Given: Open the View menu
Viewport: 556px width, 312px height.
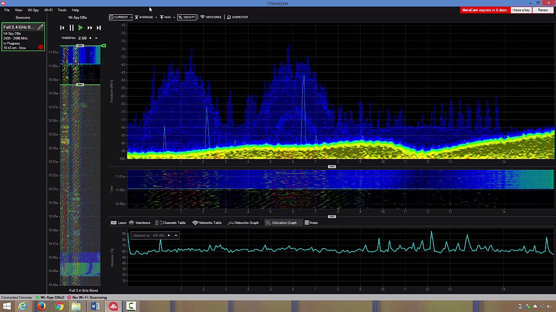Looking at the screenshot, I should coord(19,10).
